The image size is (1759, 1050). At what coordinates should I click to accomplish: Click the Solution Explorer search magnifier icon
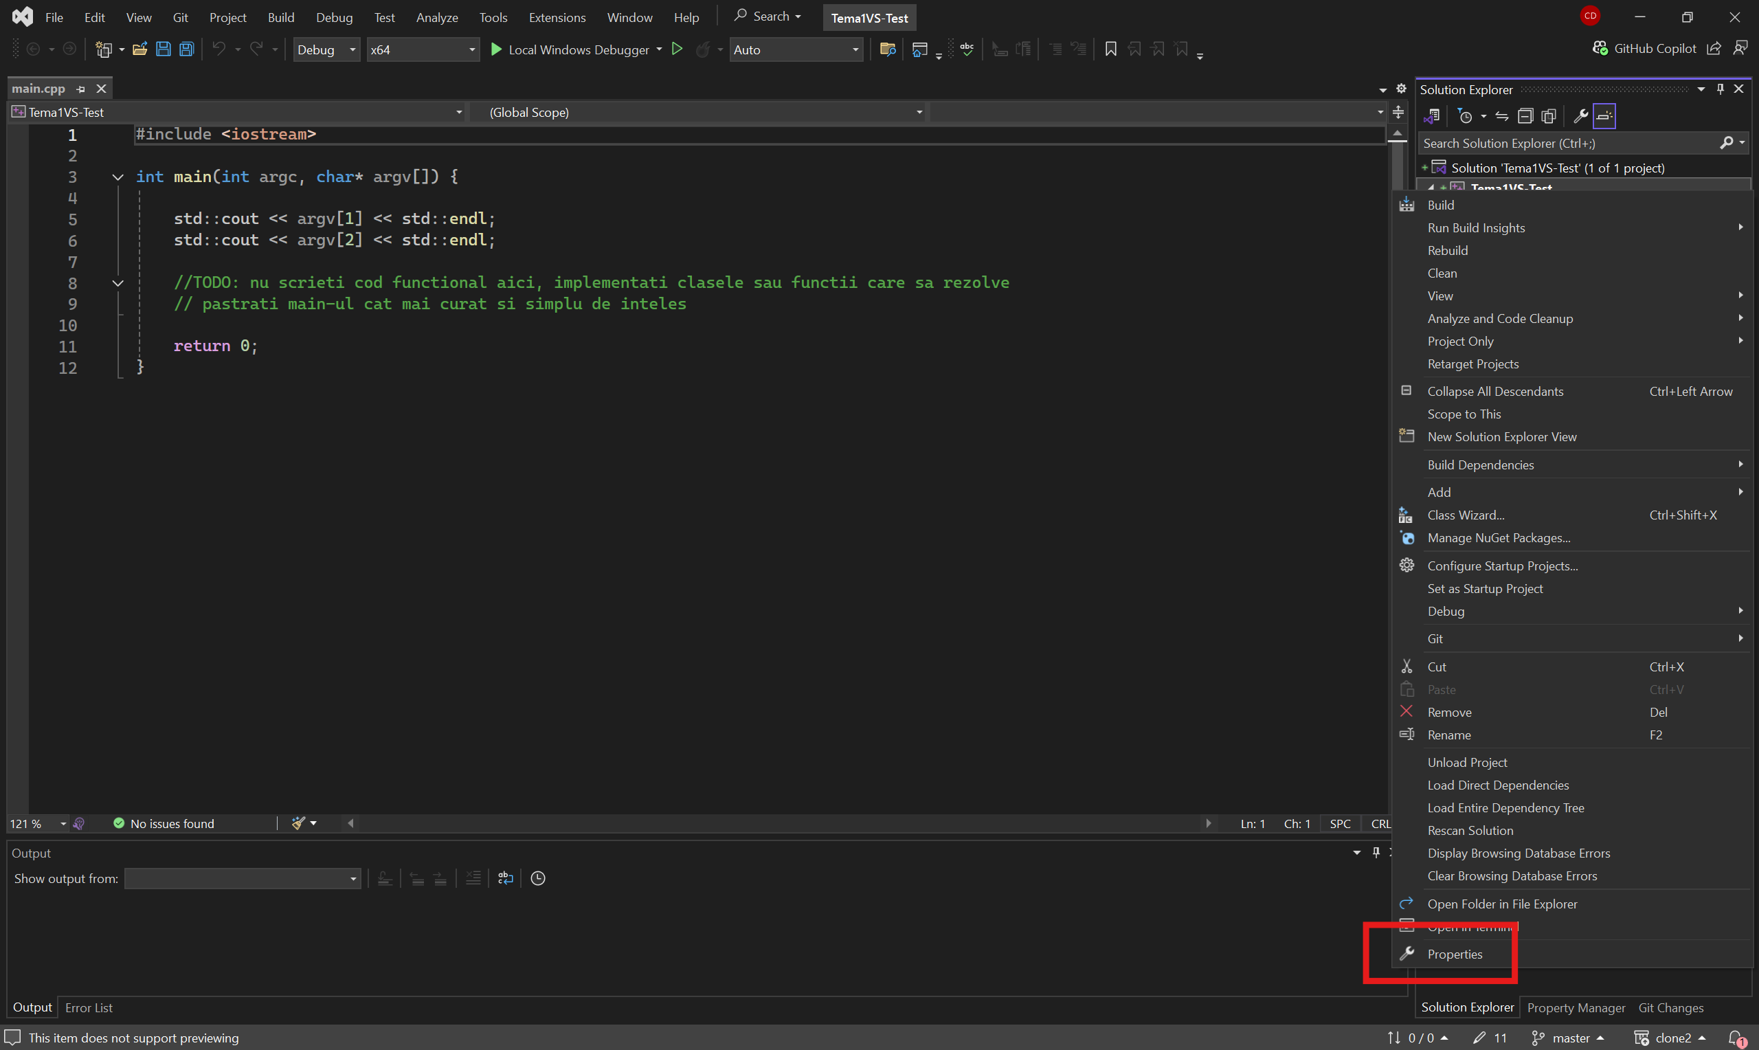1726,143
